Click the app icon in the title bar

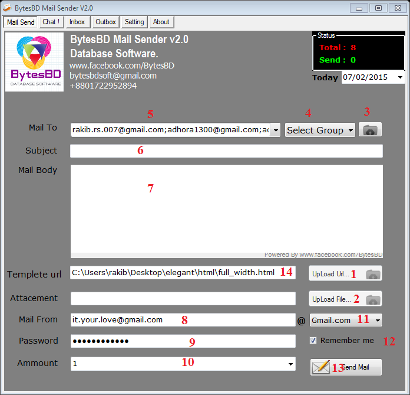coord(7,8)
